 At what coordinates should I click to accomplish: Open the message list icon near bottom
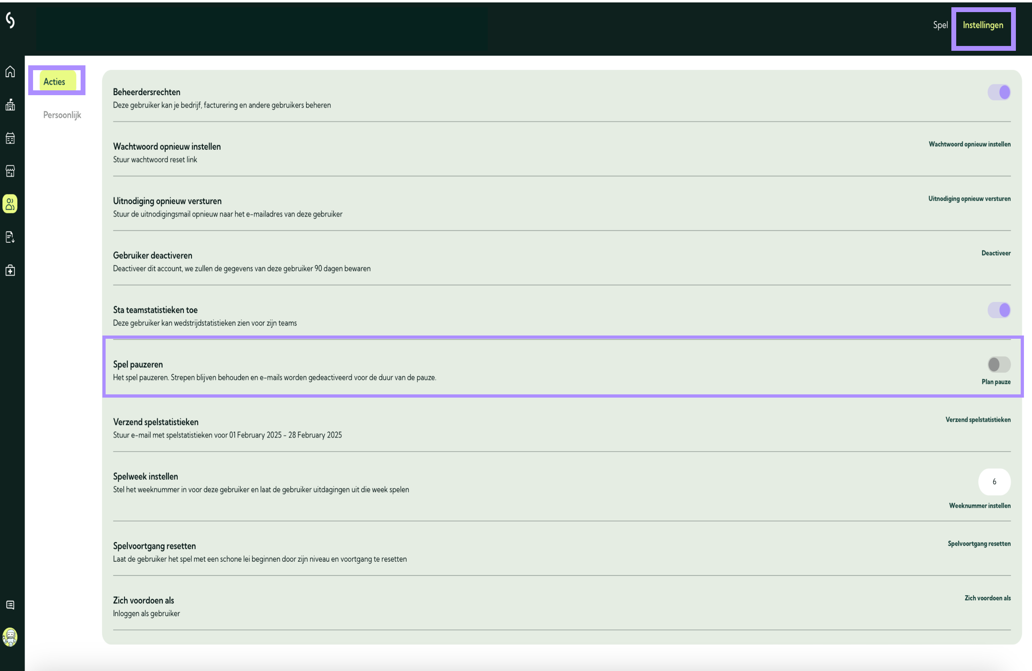(x=10, y=604)
